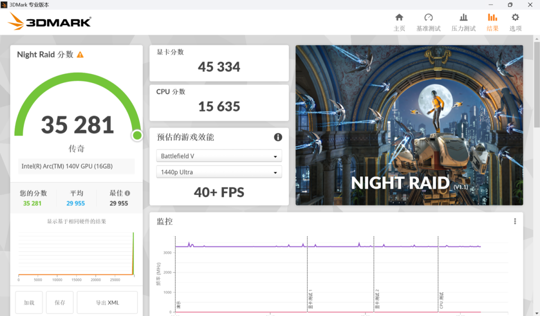
Task: Click the Night Raid artwork thumbnail
Action: click(x=409, y=125)
